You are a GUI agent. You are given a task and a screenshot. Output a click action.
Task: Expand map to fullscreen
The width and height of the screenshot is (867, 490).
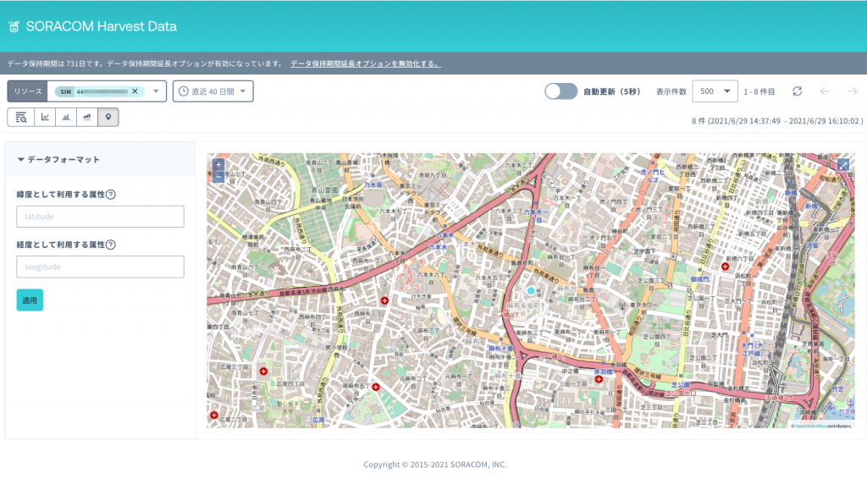coord(843,165)
